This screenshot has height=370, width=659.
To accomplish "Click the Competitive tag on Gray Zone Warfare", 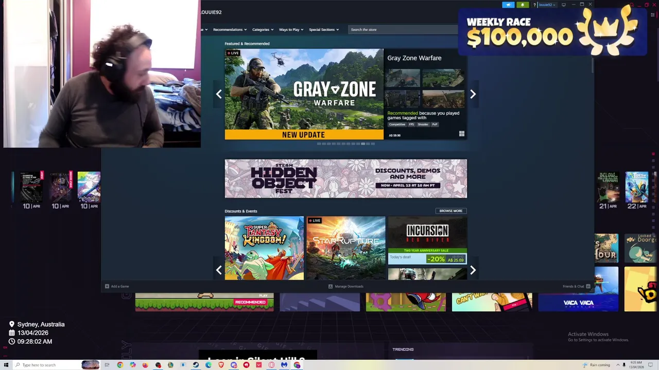I will pyautogui.click(x=397, y=124).
